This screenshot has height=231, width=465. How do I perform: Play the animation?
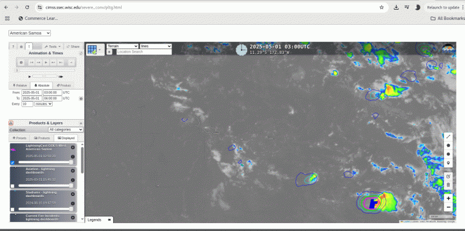(x=46, y=62)
